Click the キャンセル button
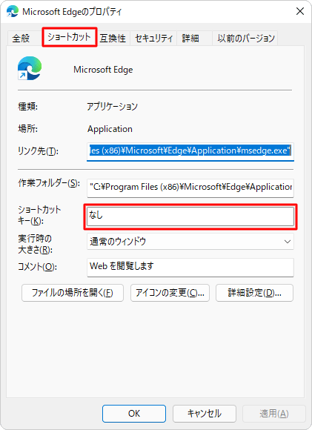This screenshot has width=312, height=430. [205, 413]
